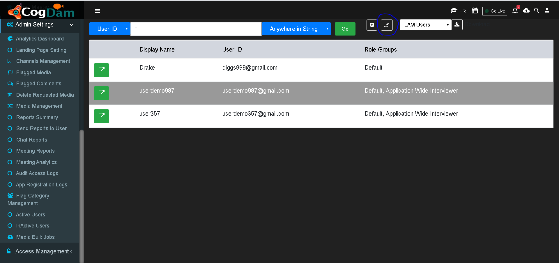Expand the Access Management section

[40, 251]
